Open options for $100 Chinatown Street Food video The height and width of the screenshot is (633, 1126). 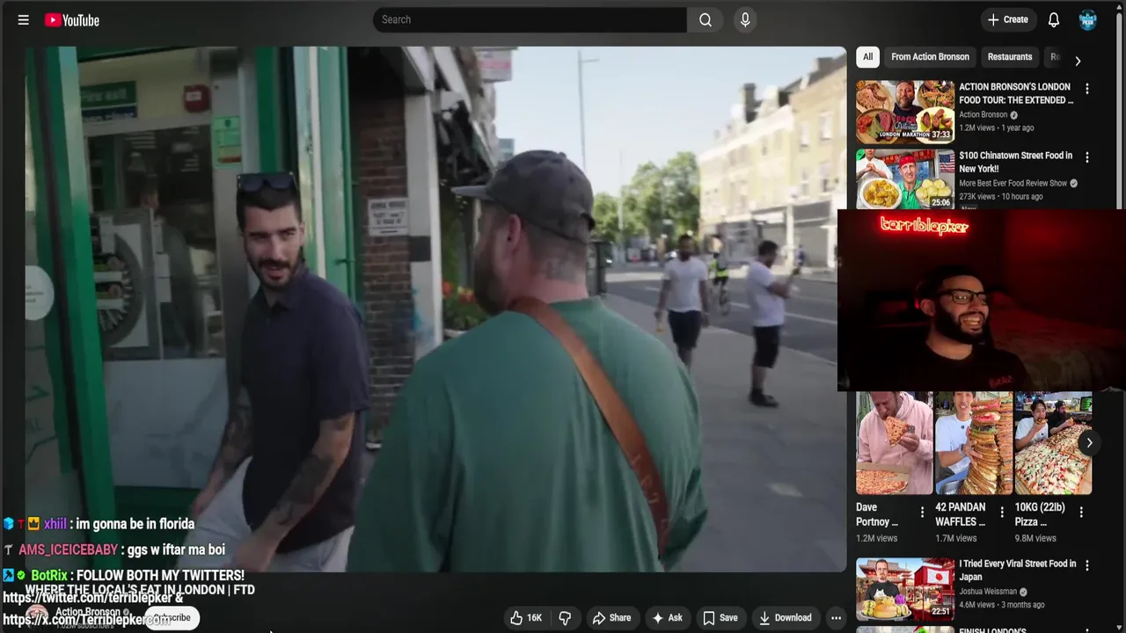click(x=1087, y=157)
